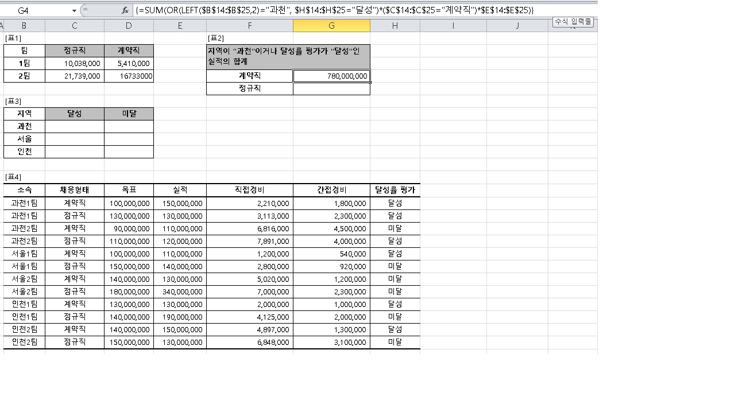
Task: Select column F header
Action: (249, 25)
